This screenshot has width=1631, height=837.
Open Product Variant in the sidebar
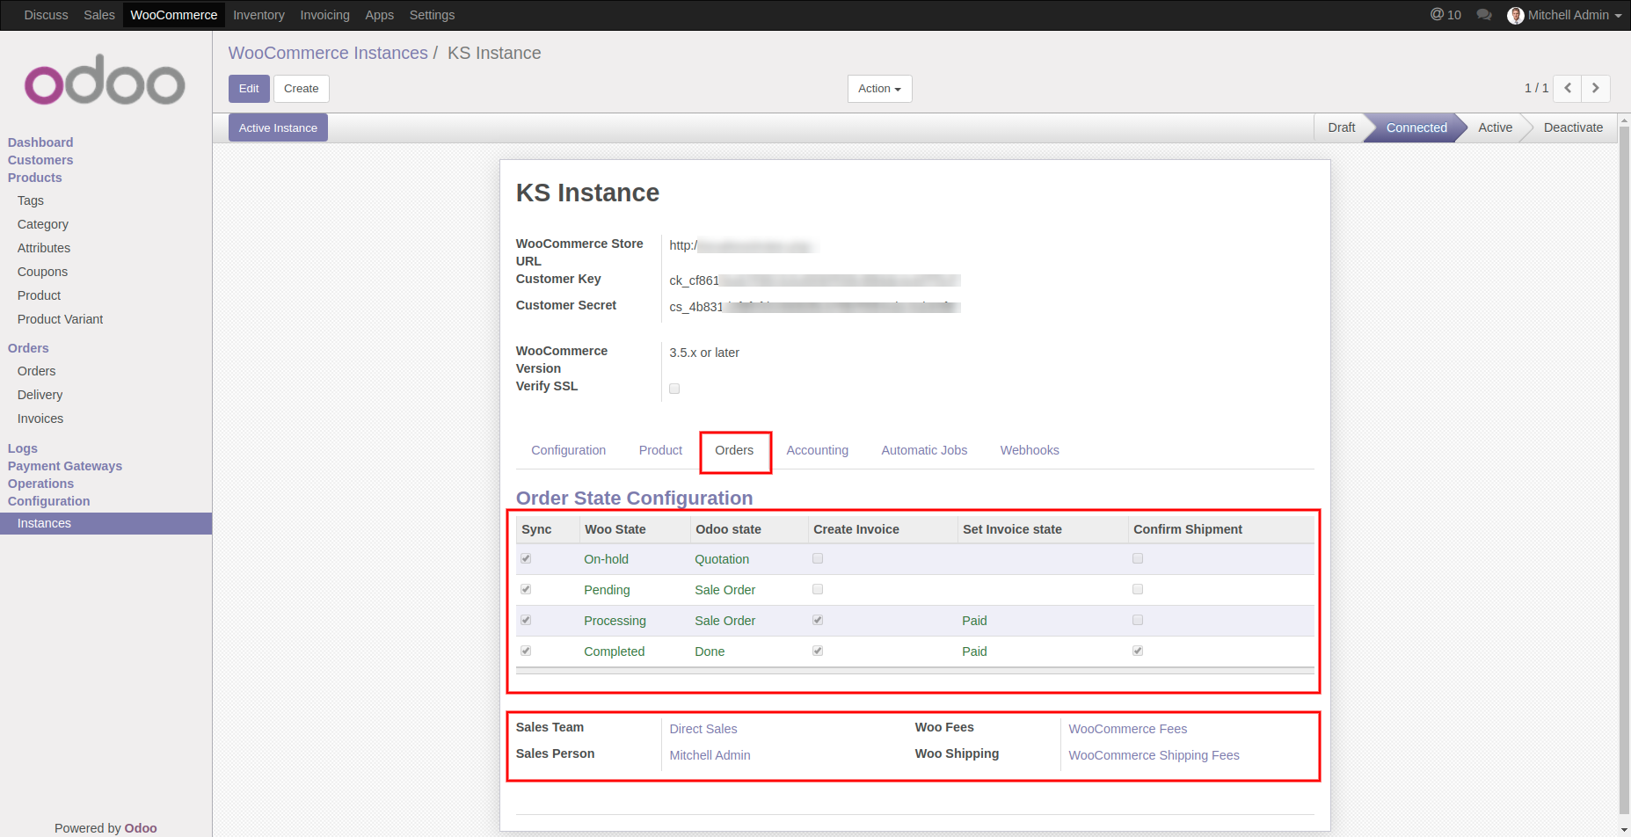tap(60, 319)
